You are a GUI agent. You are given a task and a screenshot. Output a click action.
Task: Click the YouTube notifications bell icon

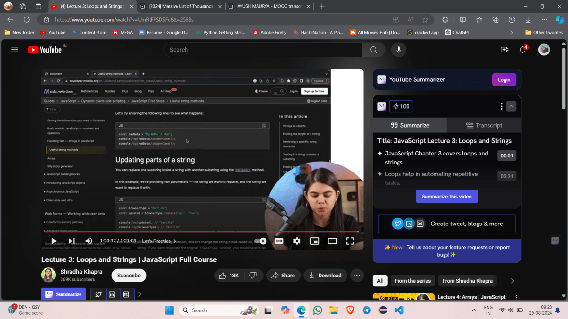pos(523,50)
